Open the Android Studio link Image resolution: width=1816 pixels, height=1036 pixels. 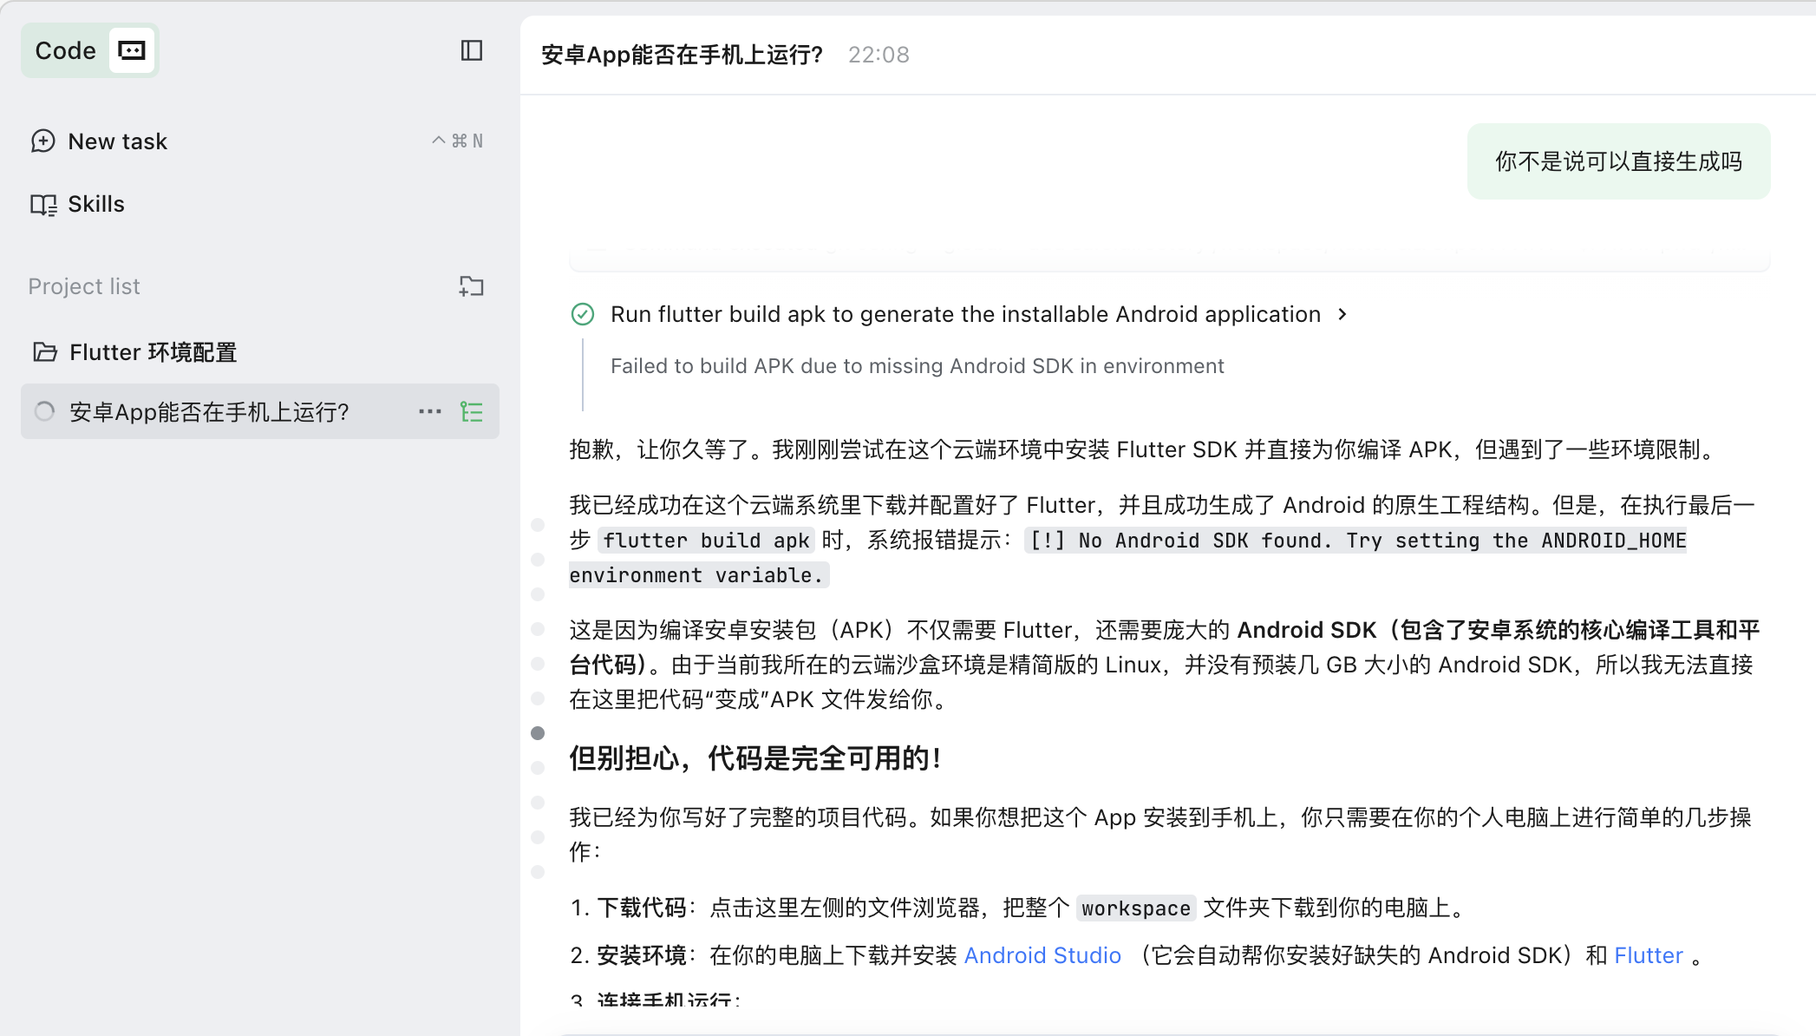1042,955
